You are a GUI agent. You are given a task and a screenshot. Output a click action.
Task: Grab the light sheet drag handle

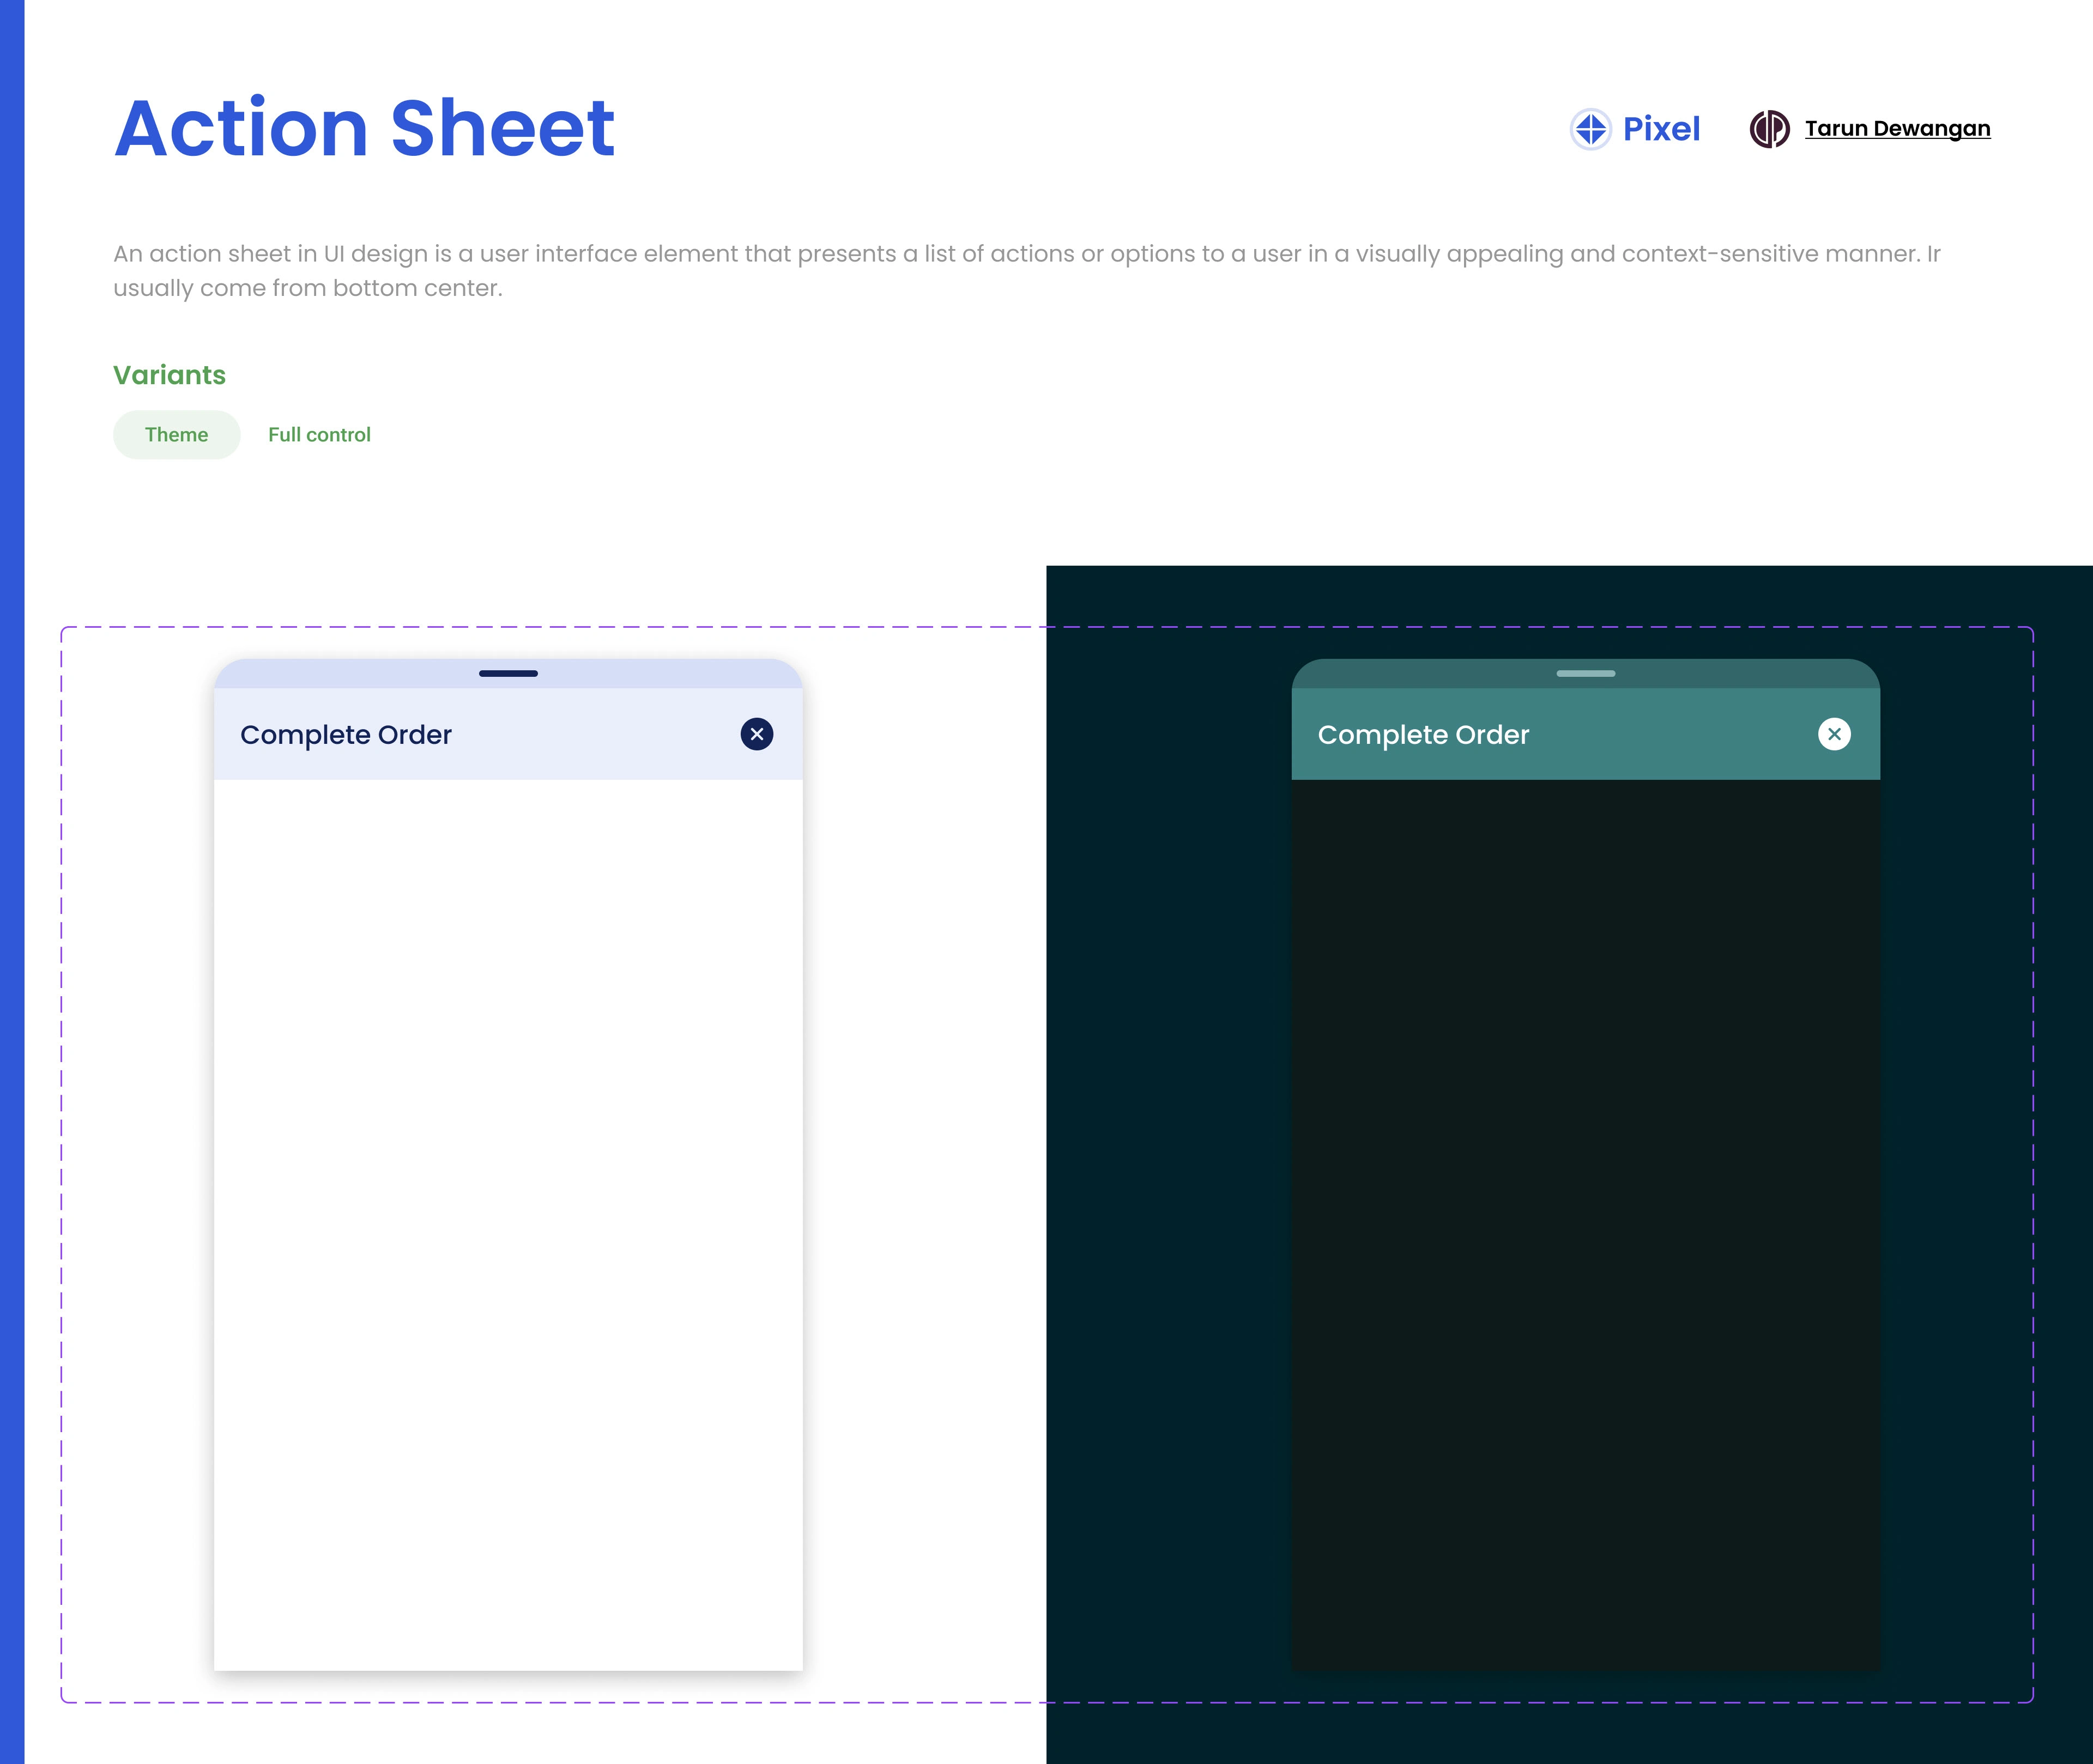click(508, 673)
